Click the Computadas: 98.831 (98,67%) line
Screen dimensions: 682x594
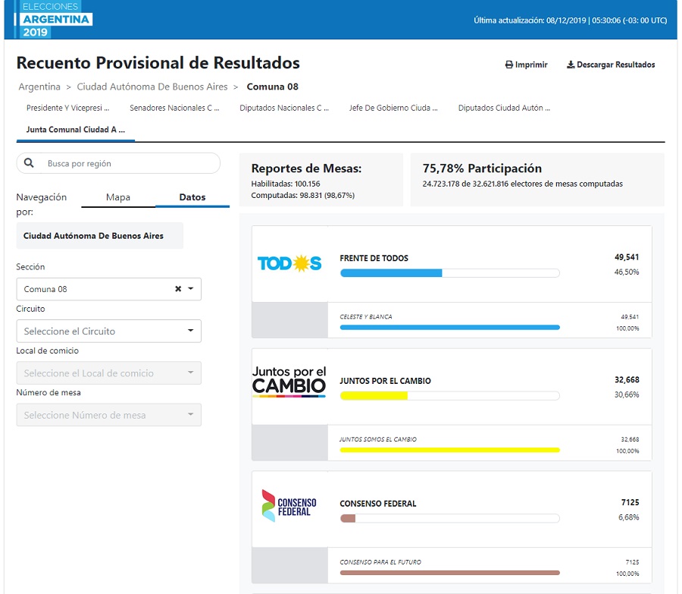[x=302, y=195]
